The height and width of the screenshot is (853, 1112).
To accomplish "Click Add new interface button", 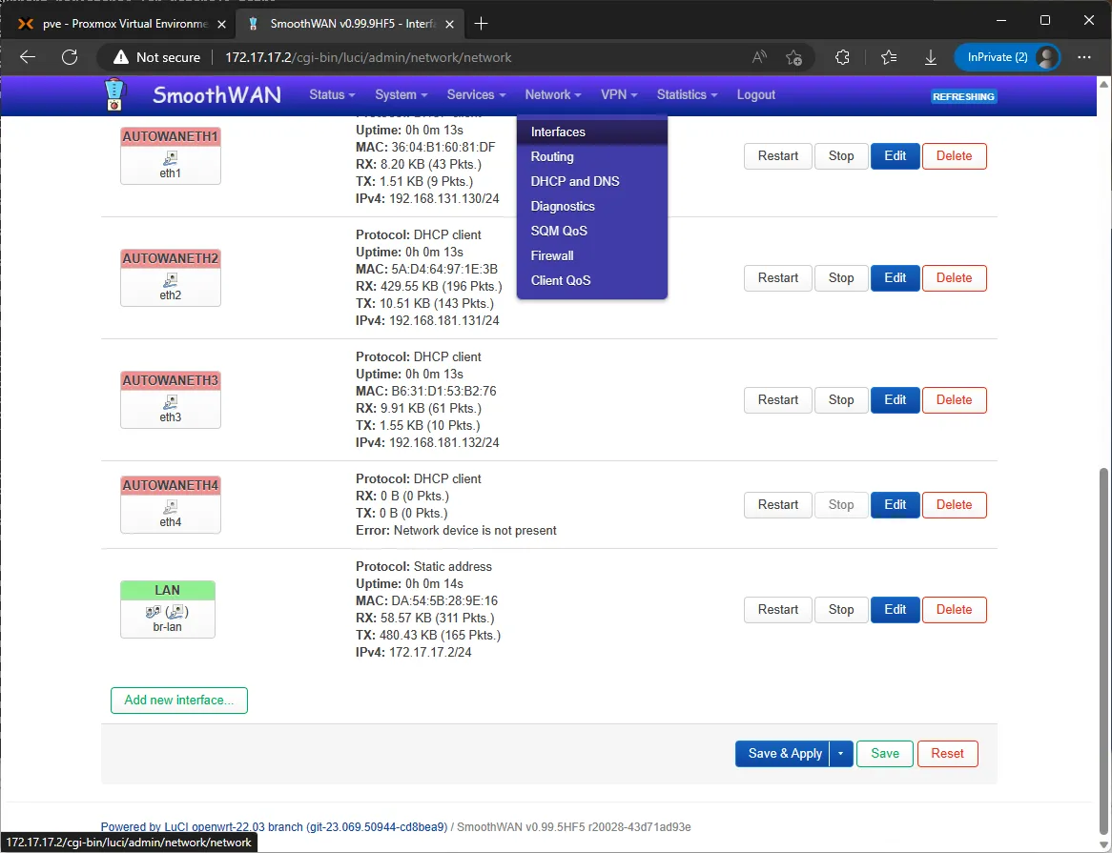I will (179, 700).
